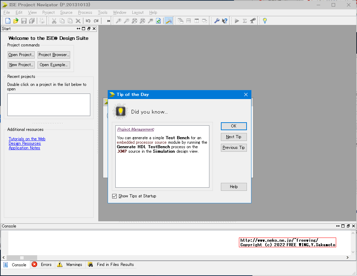Viewport: 357px width, 276px height.
Task: Open the Project menu
Action: (48, 12)
